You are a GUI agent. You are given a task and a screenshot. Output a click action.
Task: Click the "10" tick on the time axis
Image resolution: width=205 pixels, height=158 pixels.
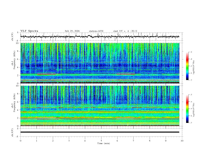click(182, 141)
